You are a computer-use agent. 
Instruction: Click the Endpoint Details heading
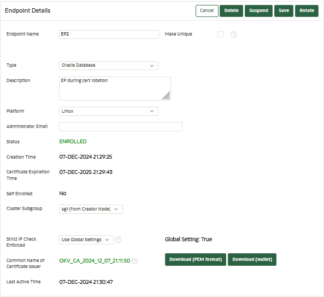click(x=27, y=10)
